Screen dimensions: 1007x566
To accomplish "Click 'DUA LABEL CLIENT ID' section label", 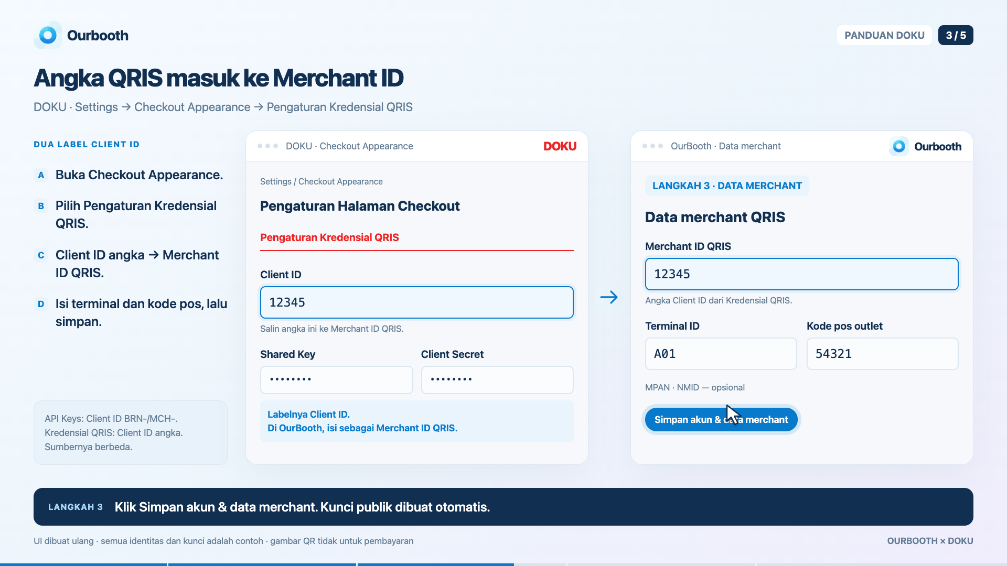I will coord(87,145).
